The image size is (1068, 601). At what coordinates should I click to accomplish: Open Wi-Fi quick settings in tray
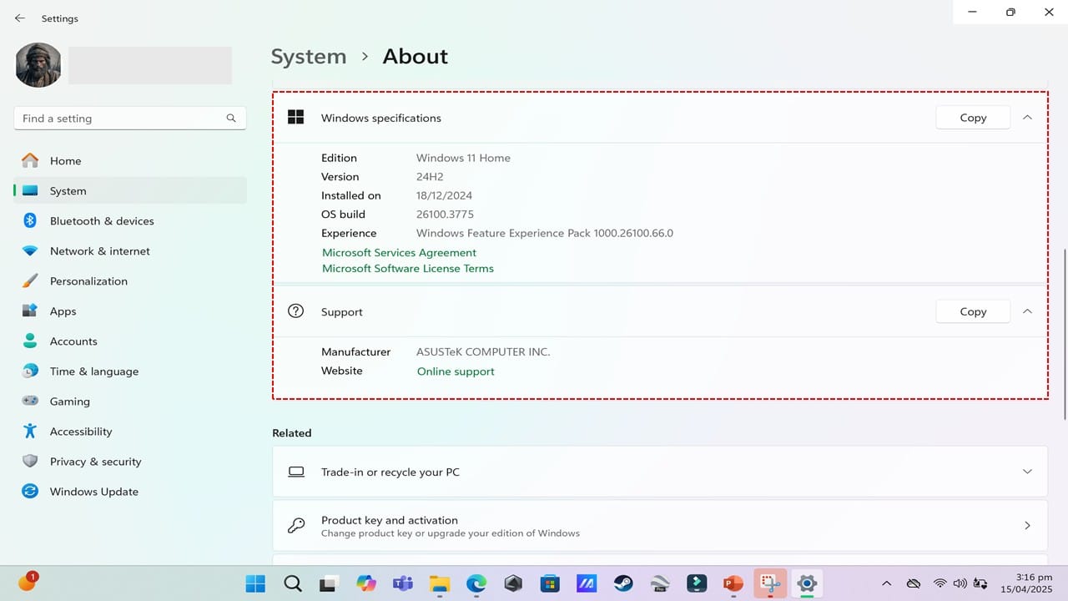[940, 583]
